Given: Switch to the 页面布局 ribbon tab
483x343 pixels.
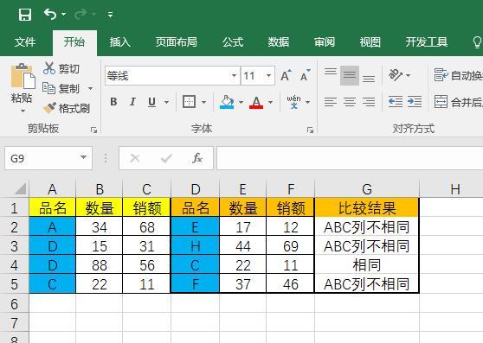Looking at the screenshot, I should coord(177,42).
